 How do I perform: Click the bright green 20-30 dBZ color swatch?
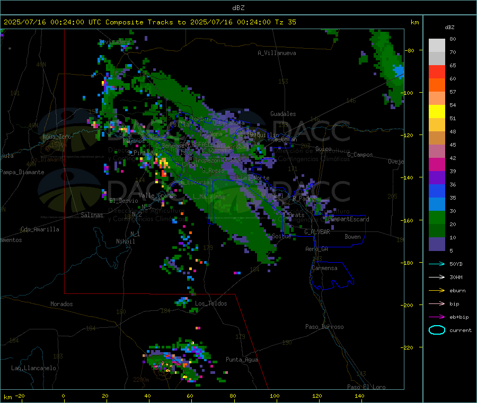437,217
